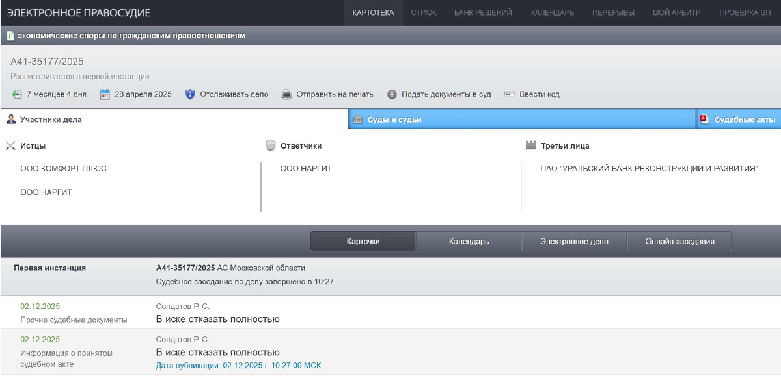Click the calendar icon beside 28 апреля 2025
This screenshot has width=781, height=376.
(x=105, y=94)
